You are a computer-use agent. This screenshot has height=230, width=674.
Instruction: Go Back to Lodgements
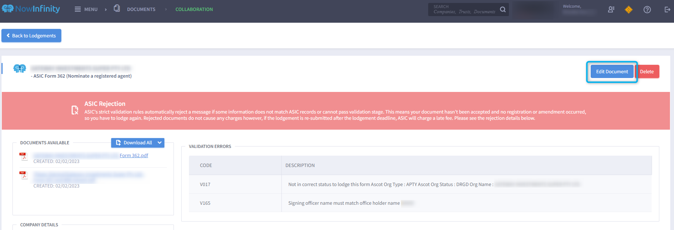coord(31,36)
